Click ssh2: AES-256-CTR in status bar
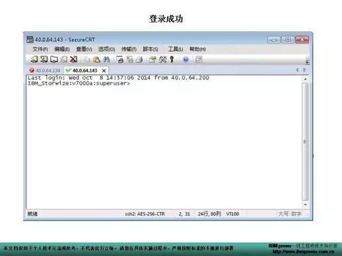 [x=145, y=214]
